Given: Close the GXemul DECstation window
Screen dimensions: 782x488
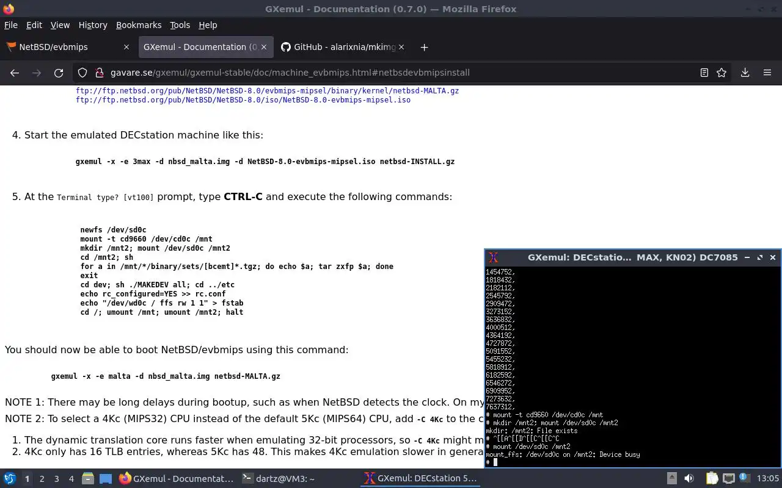Looking at the screenshot, I should click(x=773, y=257).
